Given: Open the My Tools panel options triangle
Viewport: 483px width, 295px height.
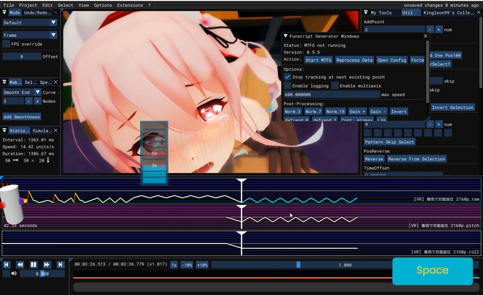Looking at the screenshot, I should [366, 12].
